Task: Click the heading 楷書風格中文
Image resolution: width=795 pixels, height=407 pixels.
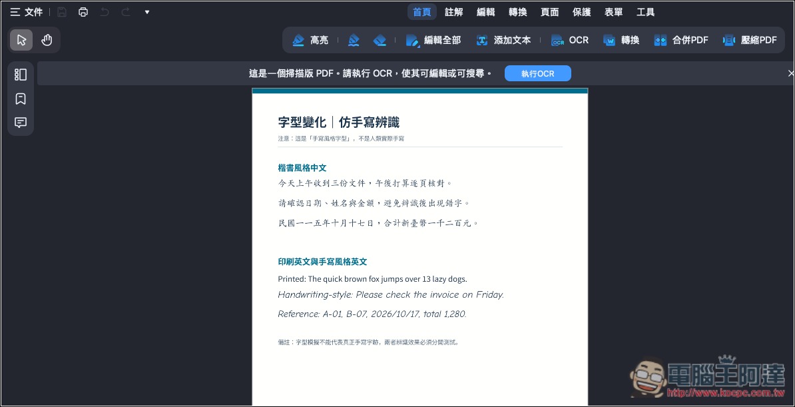Action: click(302, 167)
